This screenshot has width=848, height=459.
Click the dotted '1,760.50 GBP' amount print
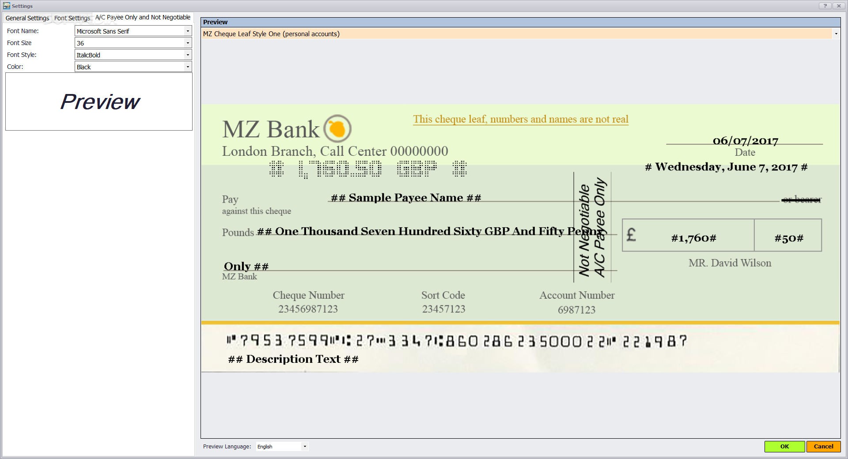[368, 169]
